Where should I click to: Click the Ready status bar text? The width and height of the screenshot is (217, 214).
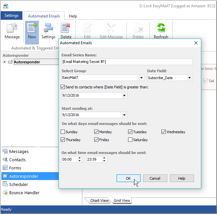pos(6,209)
